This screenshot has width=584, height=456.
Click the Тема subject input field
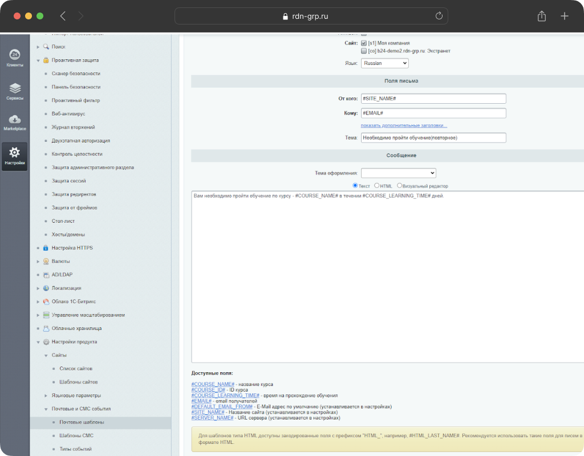[x=433, y=137]
